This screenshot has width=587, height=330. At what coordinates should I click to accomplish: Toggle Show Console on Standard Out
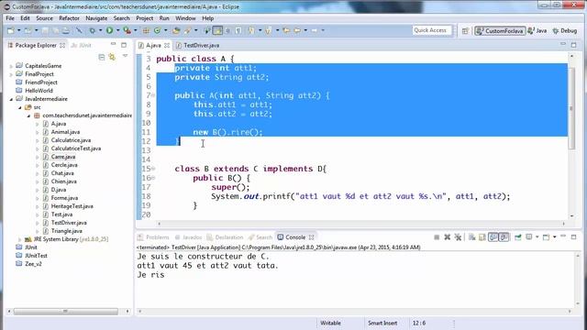(493, 237)
